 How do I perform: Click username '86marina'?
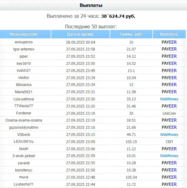[23, 85]
